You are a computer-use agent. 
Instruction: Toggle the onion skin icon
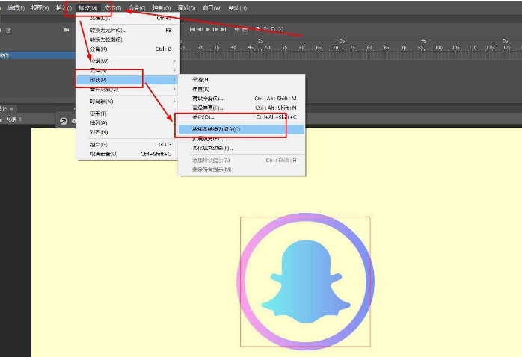pos(258,29)
